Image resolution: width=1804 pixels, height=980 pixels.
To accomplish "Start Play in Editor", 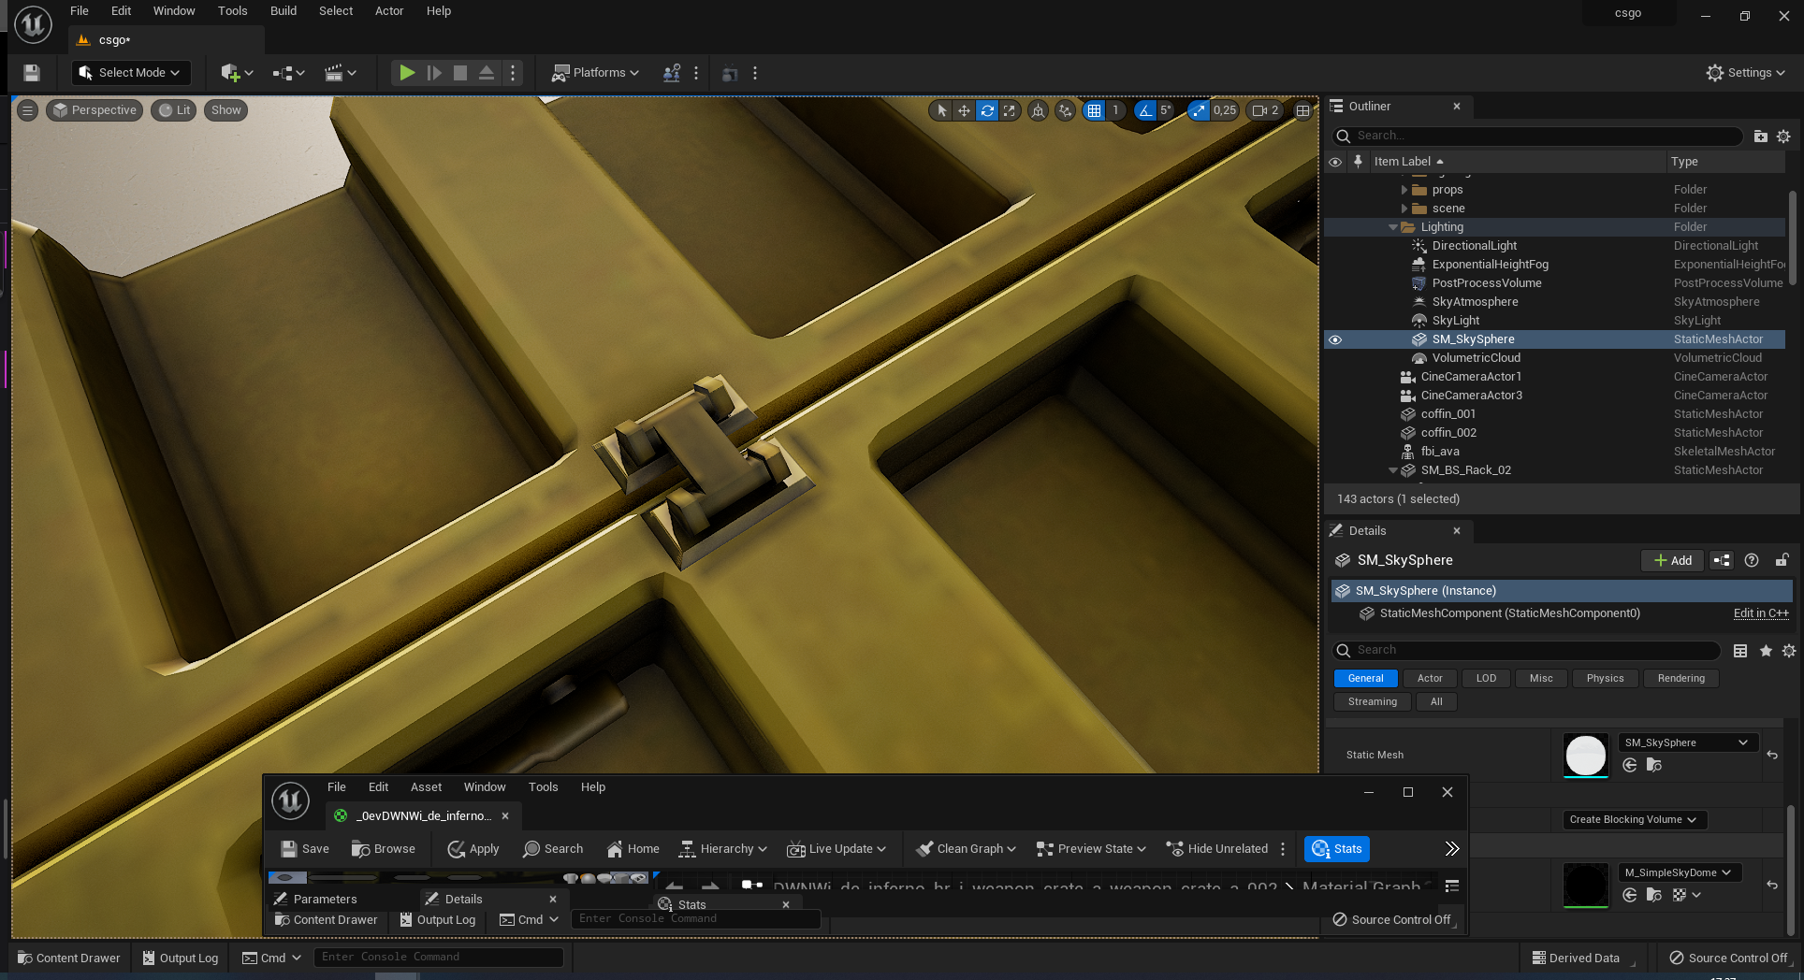I will 407,73.
